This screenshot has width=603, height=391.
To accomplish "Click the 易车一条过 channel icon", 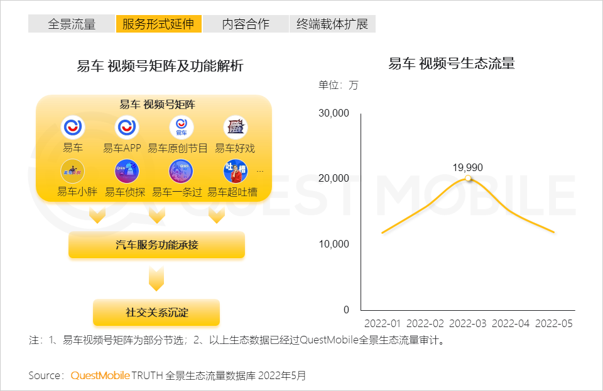I will (x=181, y=171).
